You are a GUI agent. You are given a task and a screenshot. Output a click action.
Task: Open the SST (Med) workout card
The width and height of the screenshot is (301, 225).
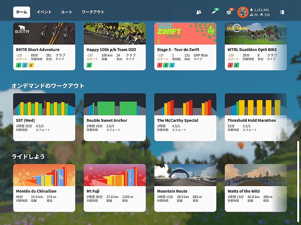[x=44, y=117]
